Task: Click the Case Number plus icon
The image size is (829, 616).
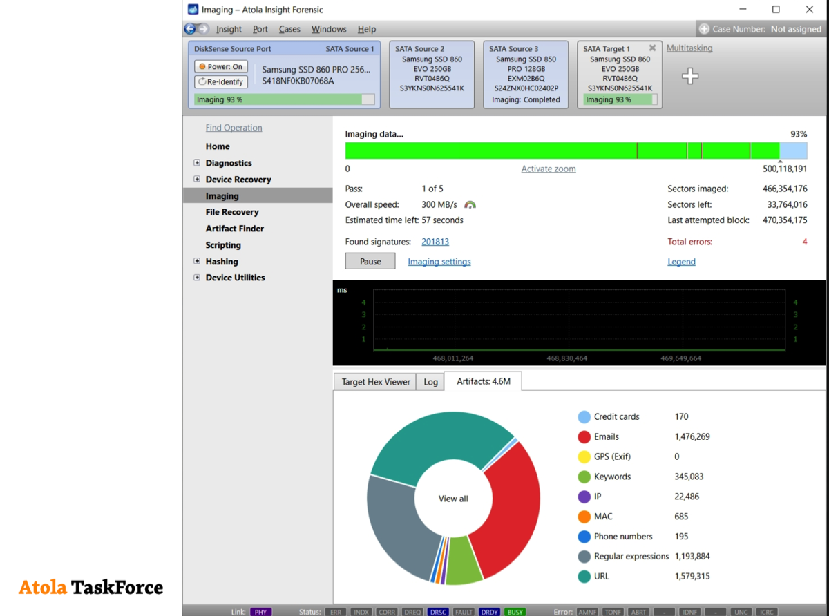Action: 704,29
